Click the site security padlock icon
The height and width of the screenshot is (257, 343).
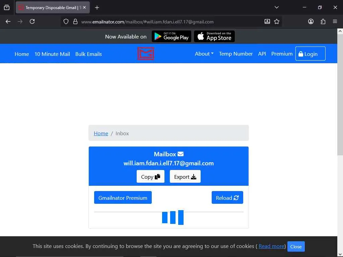[x=75, y=21]
